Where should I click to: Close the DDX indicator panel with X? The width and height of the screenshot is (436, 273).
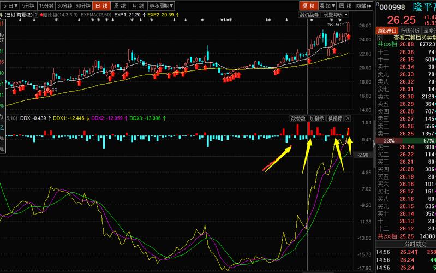tap(348, 118)
